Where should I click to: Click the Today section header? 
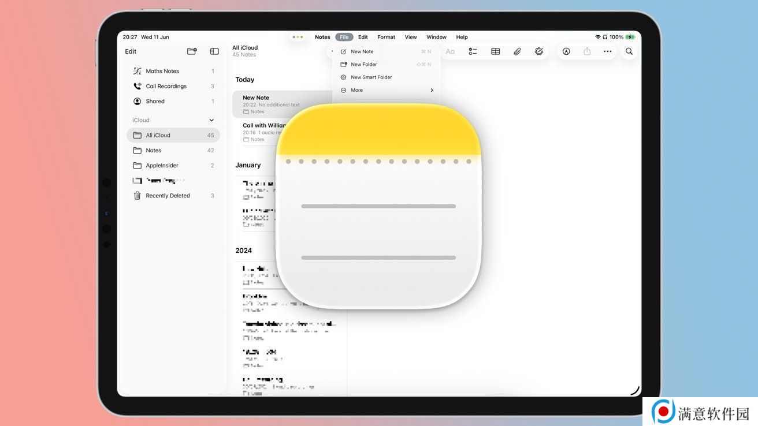coord(245,80)
